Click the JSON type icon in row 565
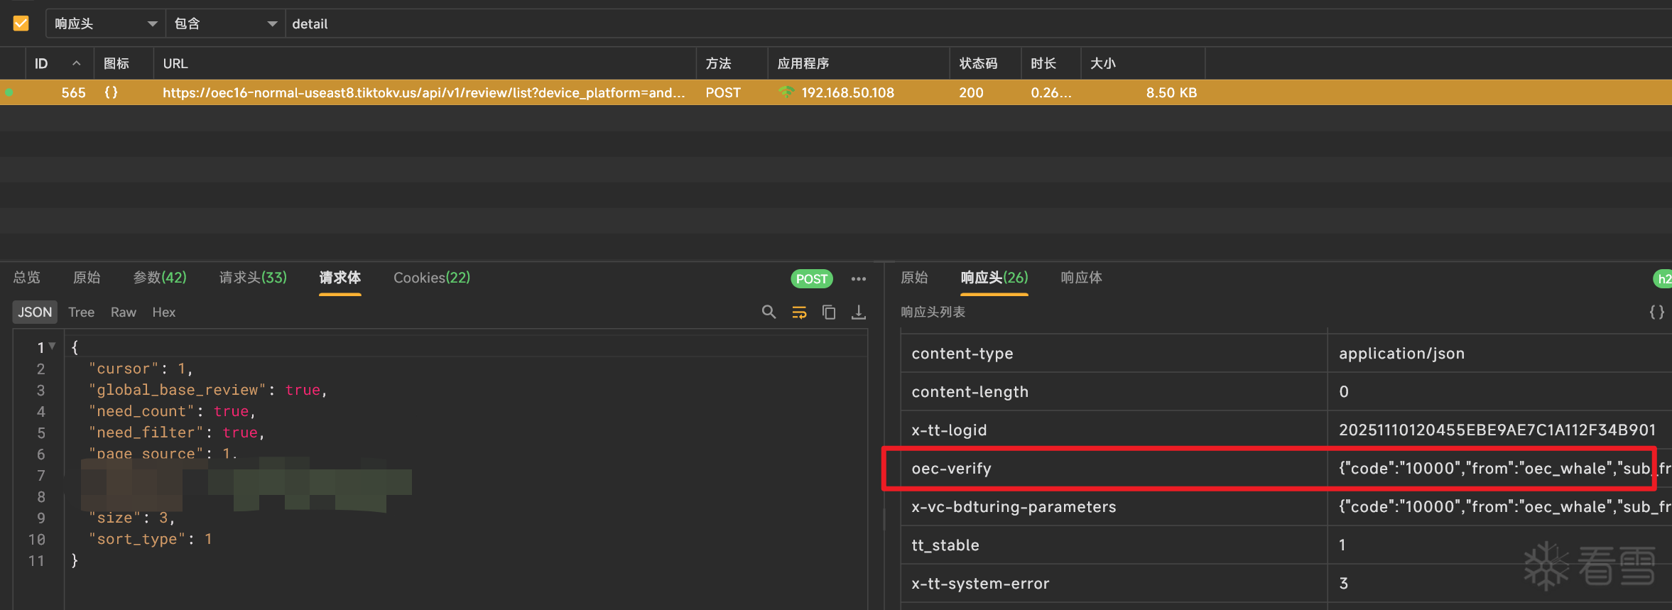 [x=111, y=92]
